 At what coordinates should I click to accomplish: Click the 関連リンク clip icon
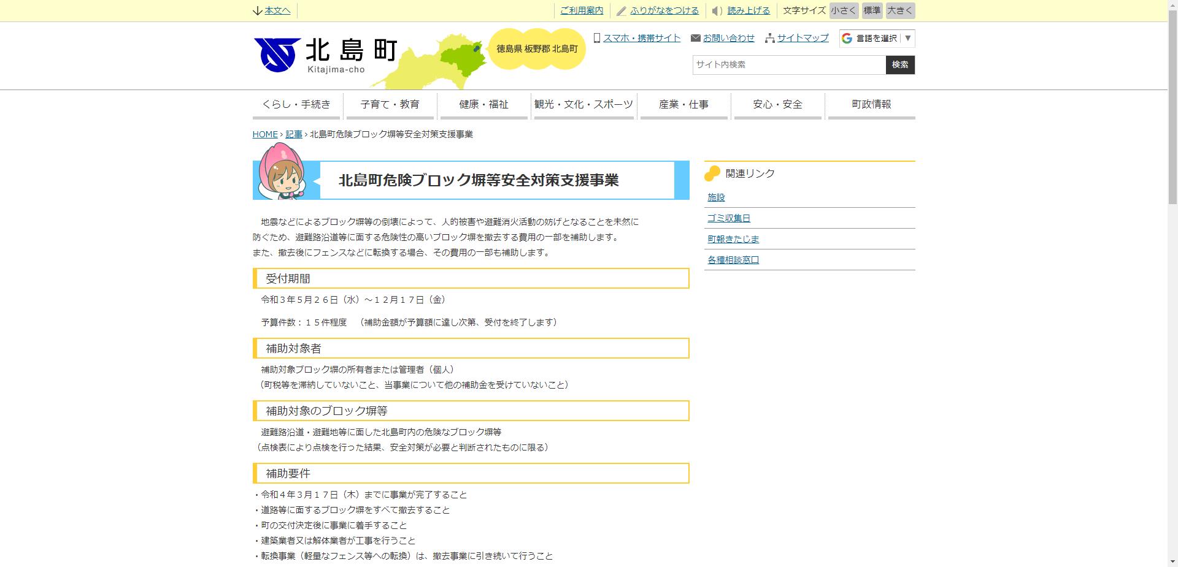pyautogui.click(x=712, y=173)
